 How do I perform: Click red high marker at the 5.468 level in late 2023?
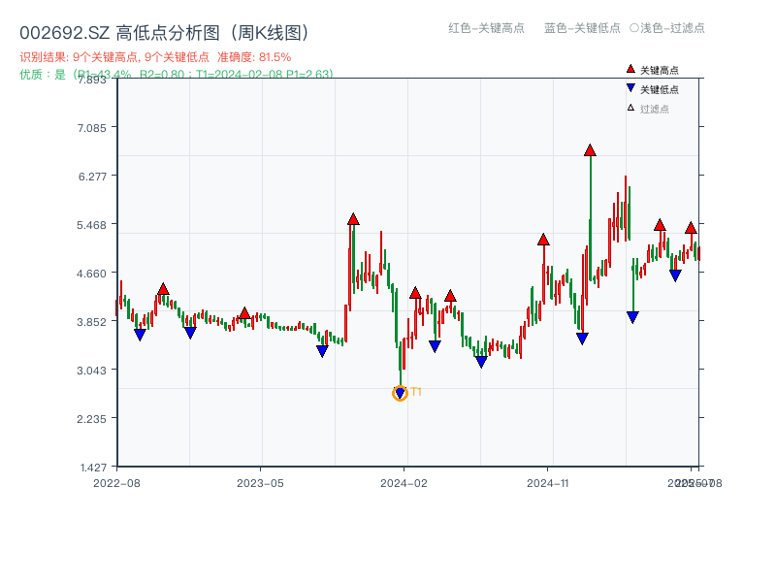point(353,219)
